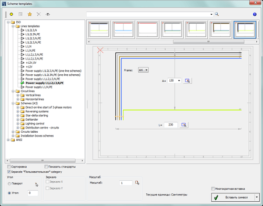
Task: Toggle the Зеркало X checkbox
Action: pos(47,182)
